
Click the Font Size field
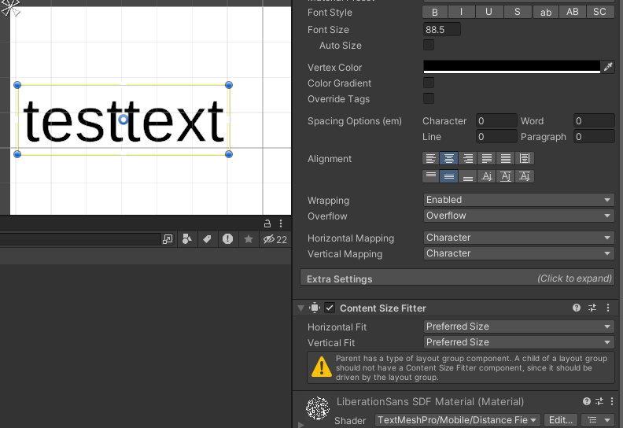tap(441, 30)
